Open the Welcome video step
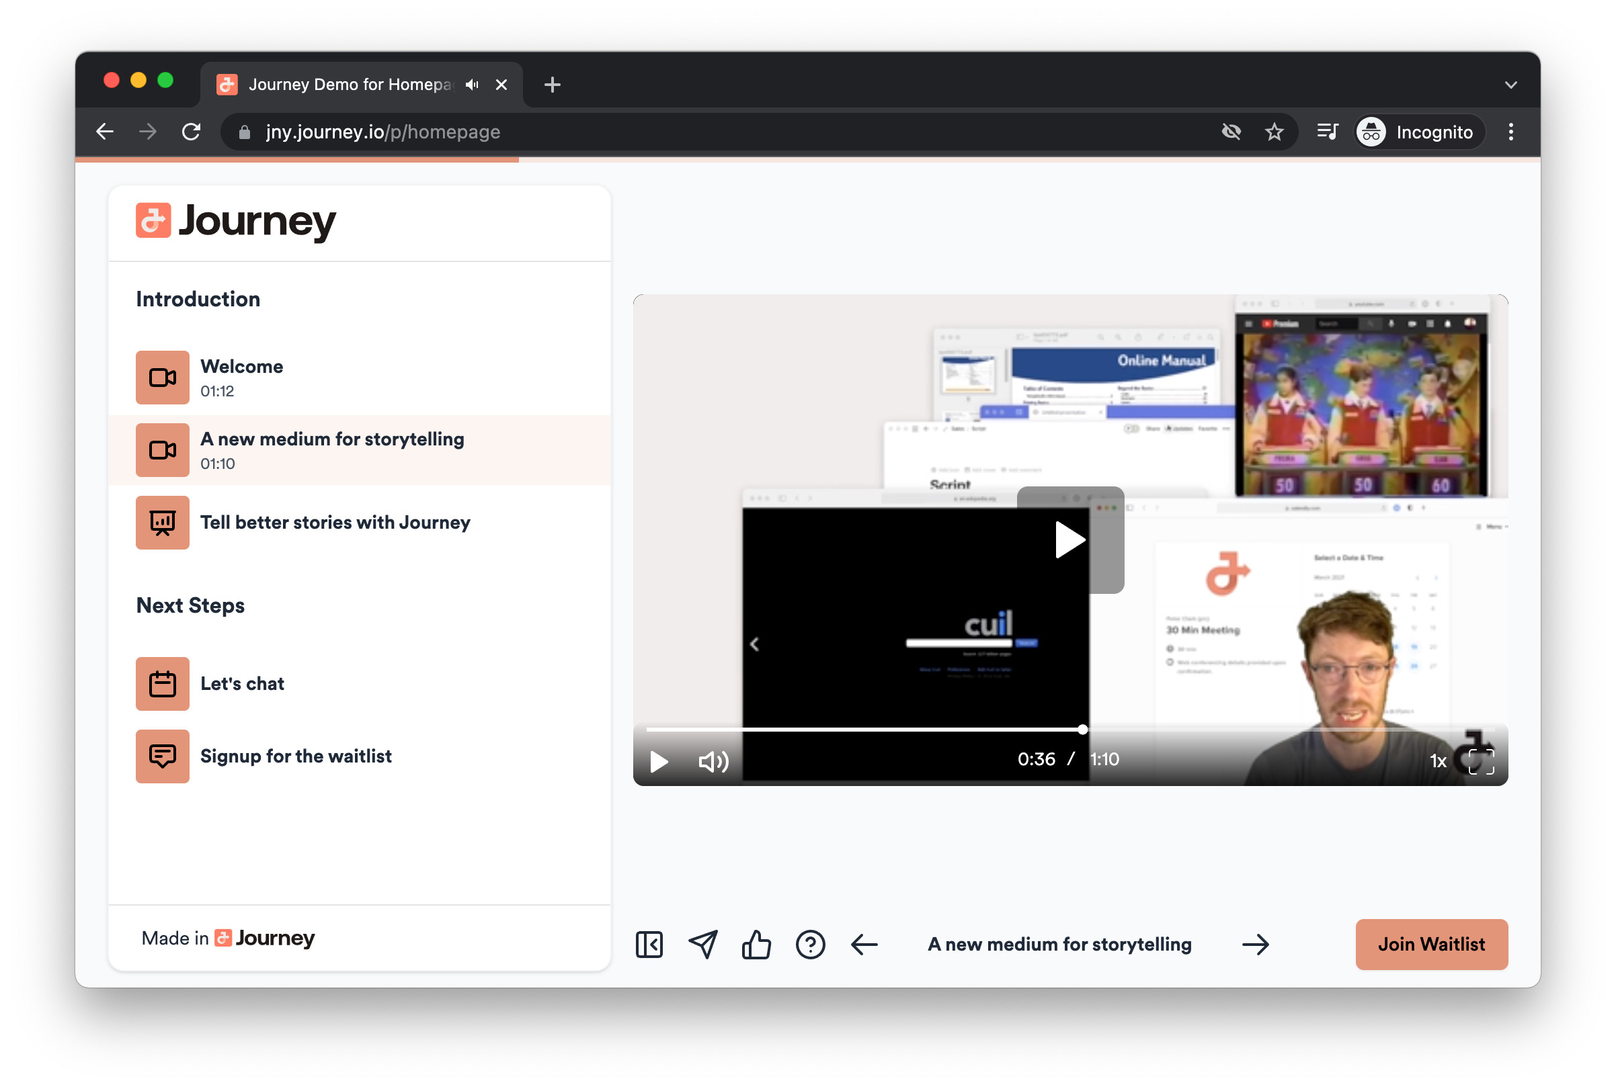Screen dimensions: 1616x1087 [x=359, y=378]
